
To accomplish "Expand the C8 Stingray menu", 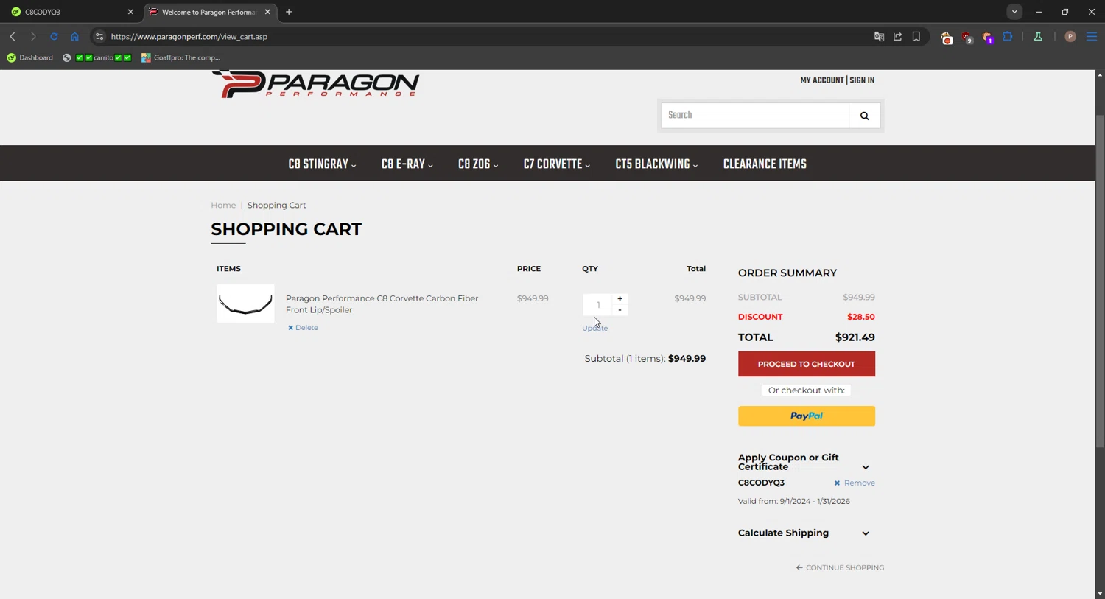I will pos(322,164).
